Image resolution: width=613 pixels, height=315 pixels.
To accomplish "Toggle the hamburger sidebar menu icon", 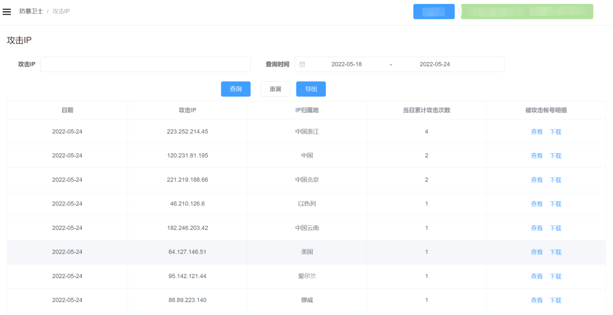I will [x=7, y=12].
